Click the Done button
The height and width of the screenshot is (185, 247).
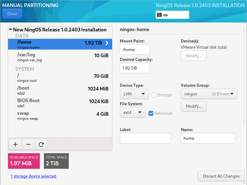click(12, 14)
